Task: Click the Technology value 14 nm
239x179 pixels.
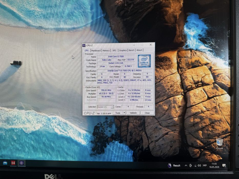Action: pos(102,66)
